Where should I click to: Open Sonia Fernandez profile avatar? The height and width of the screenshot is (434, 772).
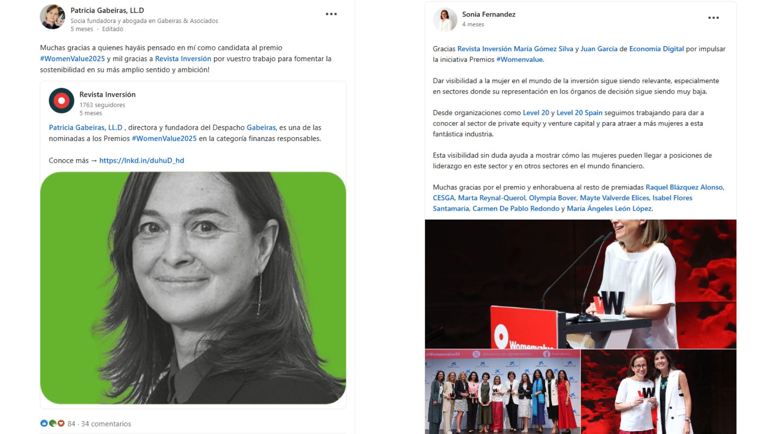pyautogui.click(x=445, y=20)
